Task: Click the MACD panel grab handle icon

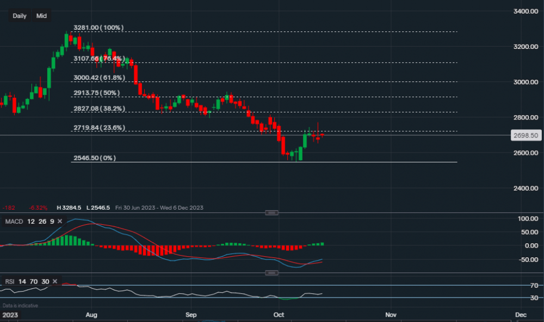Action: point(272,212)
